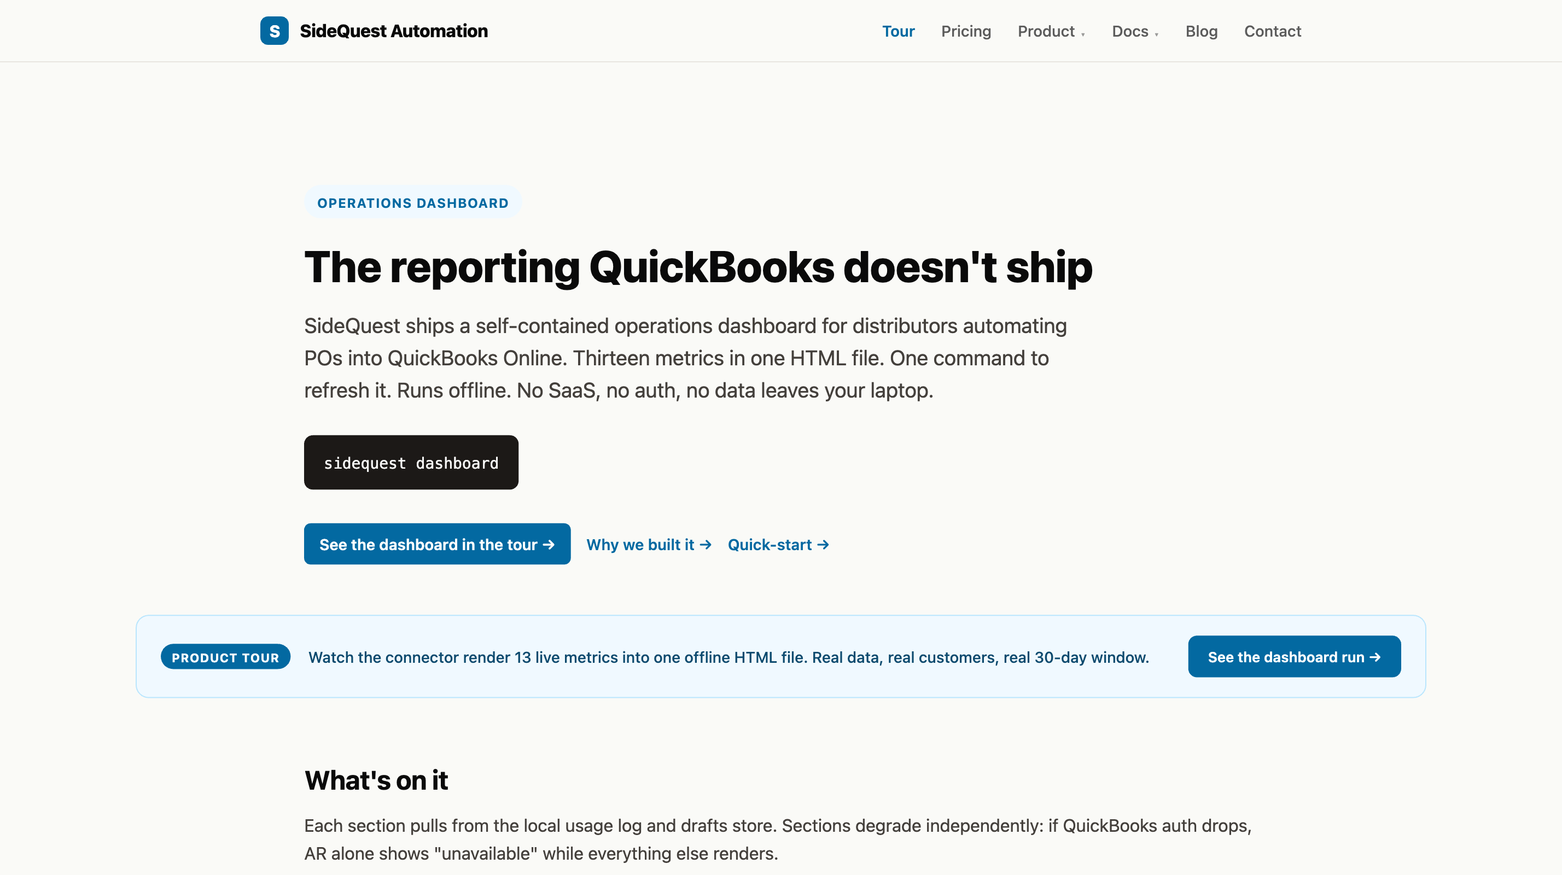Click the Operations Dashboard badge

coord(412,202)
